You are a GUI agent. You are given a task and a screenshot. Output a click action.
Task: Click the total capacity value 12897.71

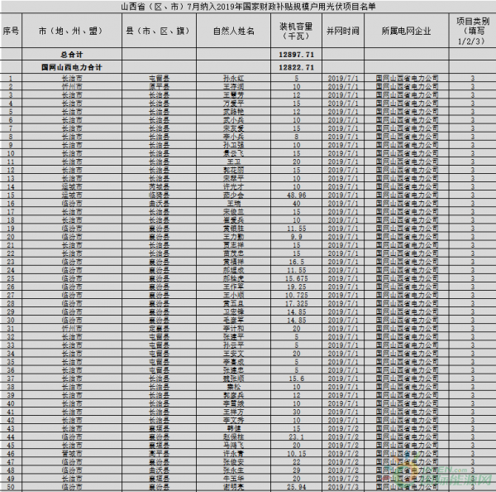click(x=296, y=53)
